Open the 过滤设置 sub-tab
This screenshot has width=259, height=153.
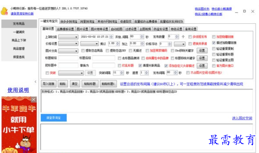[x=131, y=29]
